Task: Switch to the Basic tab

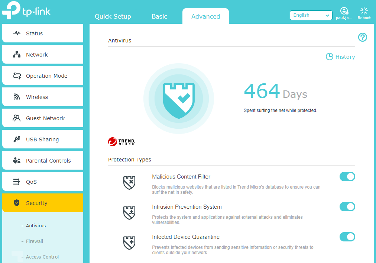Action: pyautogui.click(x=159, y=16)
